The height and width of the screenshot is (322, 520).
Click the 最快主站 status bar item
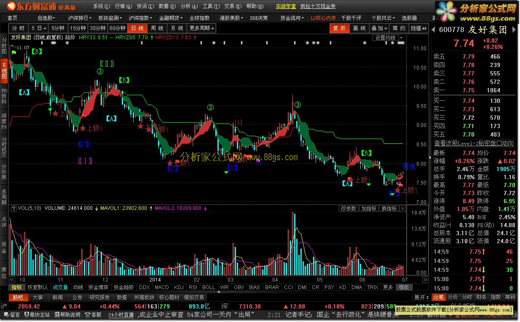(x=37, y=314)
